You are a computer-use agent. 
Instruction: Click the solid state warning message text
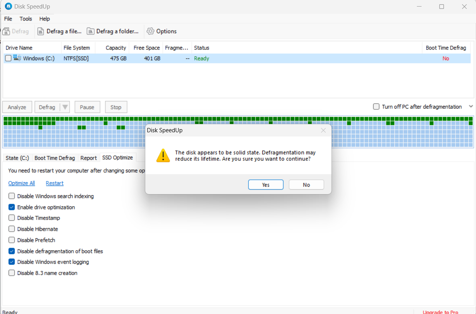(x=245, y=155)
